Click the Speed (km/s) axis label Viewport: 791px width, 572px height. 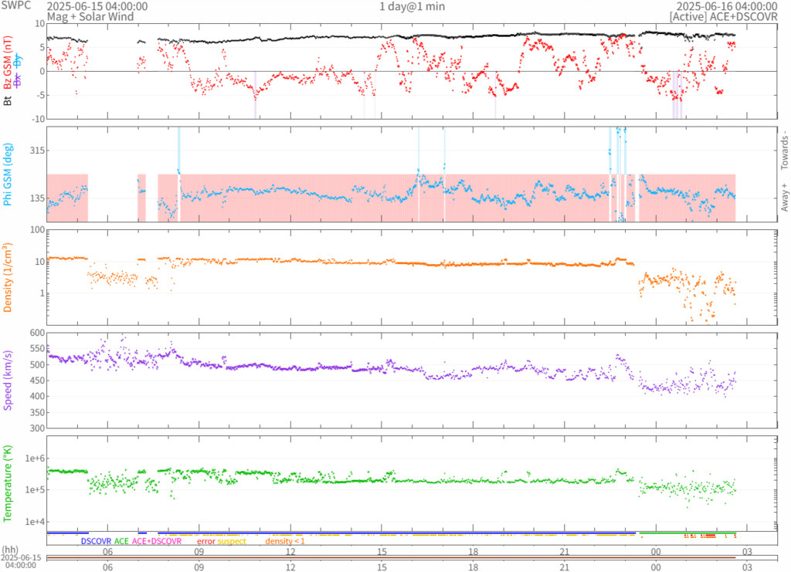(8, 381)
